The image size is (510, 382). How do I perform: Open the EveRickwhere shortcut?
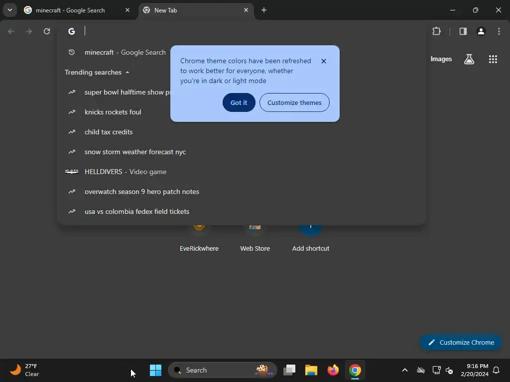pyautogui.click(x=199, y=239)
